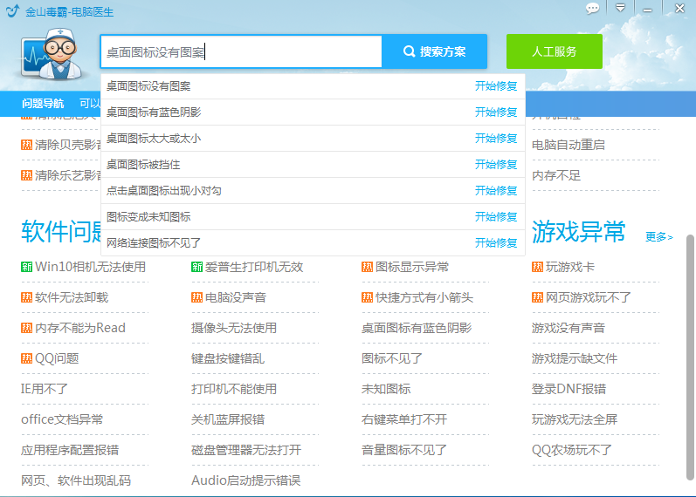Image resolution: width=696 pixels, height=497 pixels.
Task: Open 音量图标不见了 fix
Action: pyautogui.click(x=404, y=451)
